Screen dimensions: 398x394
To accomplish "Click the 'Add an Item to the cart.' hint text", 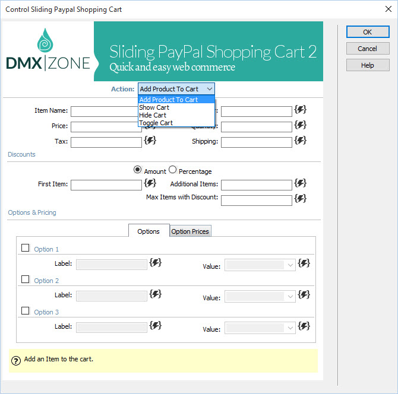I will [59, 359].
